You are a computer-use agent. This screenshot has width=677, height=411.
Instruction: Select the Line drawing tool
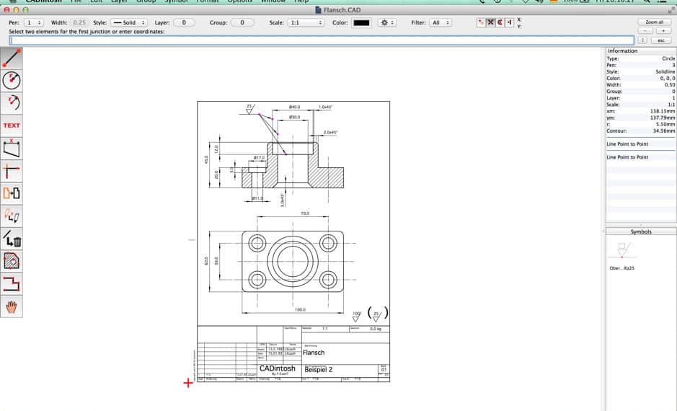[x=12, y=58]
